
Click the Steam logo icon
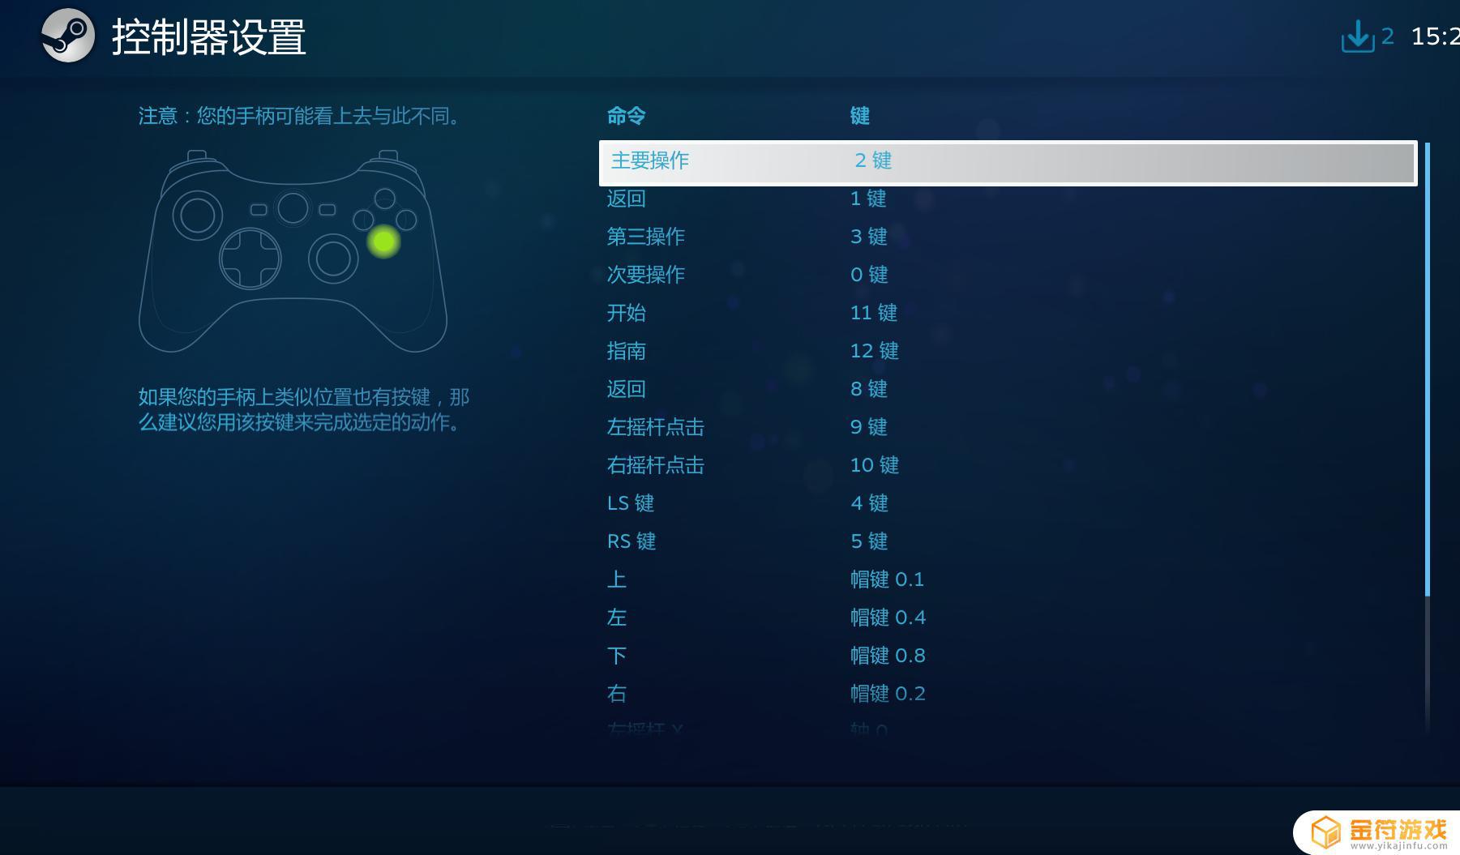tap(68, 36)
